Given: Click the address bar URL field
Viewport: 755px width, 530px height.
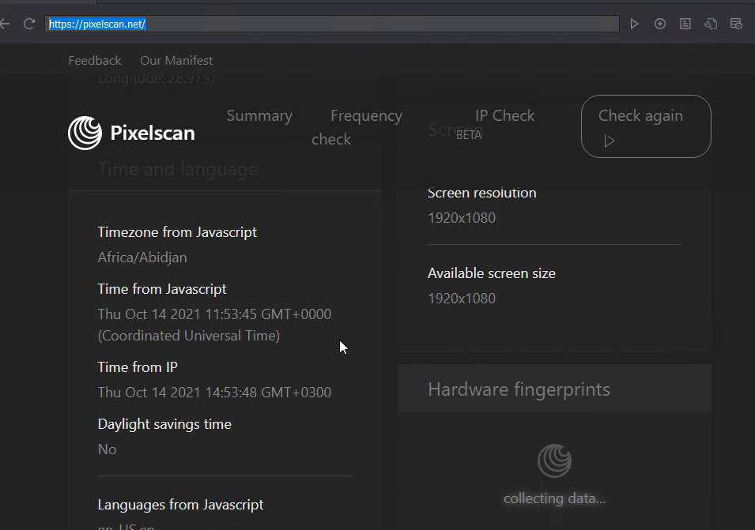Looking at the screenshot, I should click(332, 24).
